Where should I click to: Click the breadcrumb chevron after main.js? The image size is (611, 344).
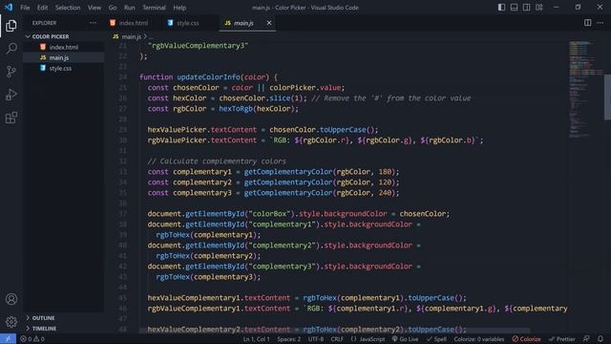click(x=145, y=36)
